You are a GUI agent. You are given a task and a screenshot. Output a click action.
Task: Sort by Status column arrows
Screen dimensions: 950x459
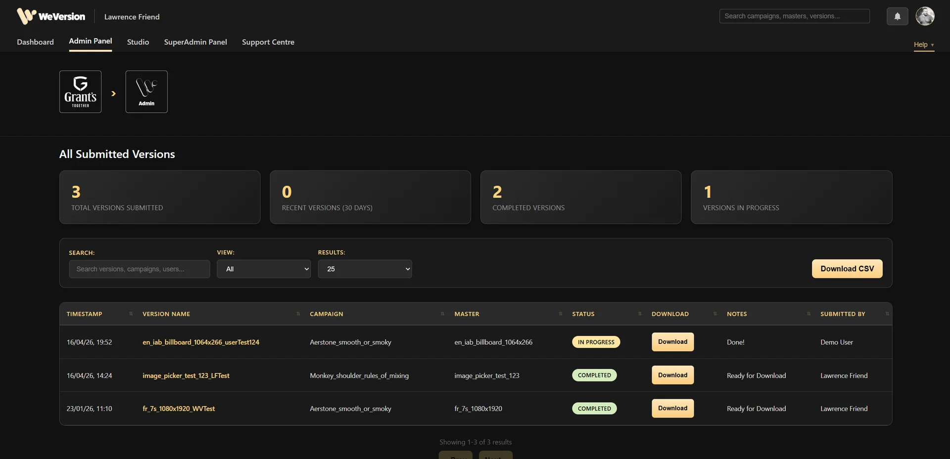point(640,314)
